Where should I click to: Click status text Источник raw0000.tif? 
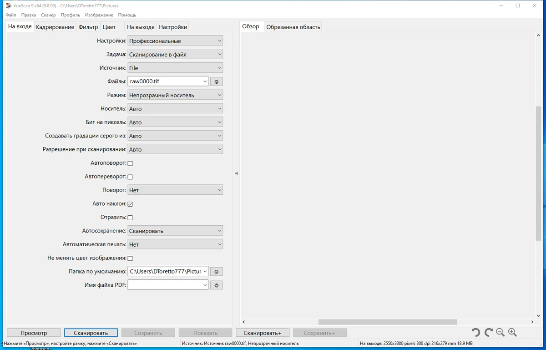240,344
